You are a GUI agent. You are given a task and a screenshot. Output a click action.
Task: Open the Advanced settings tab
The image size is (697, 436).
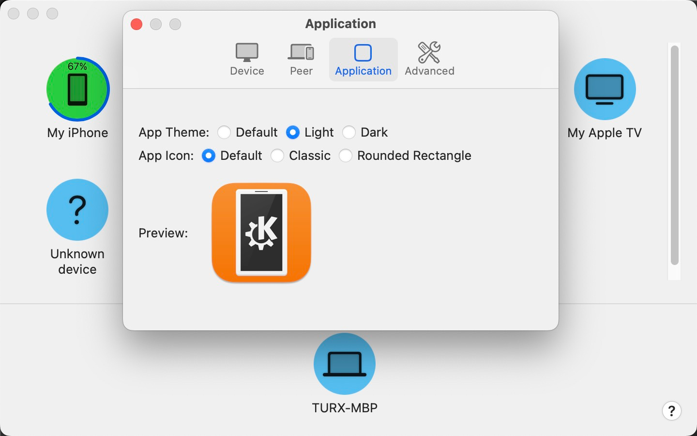[429, 60]
